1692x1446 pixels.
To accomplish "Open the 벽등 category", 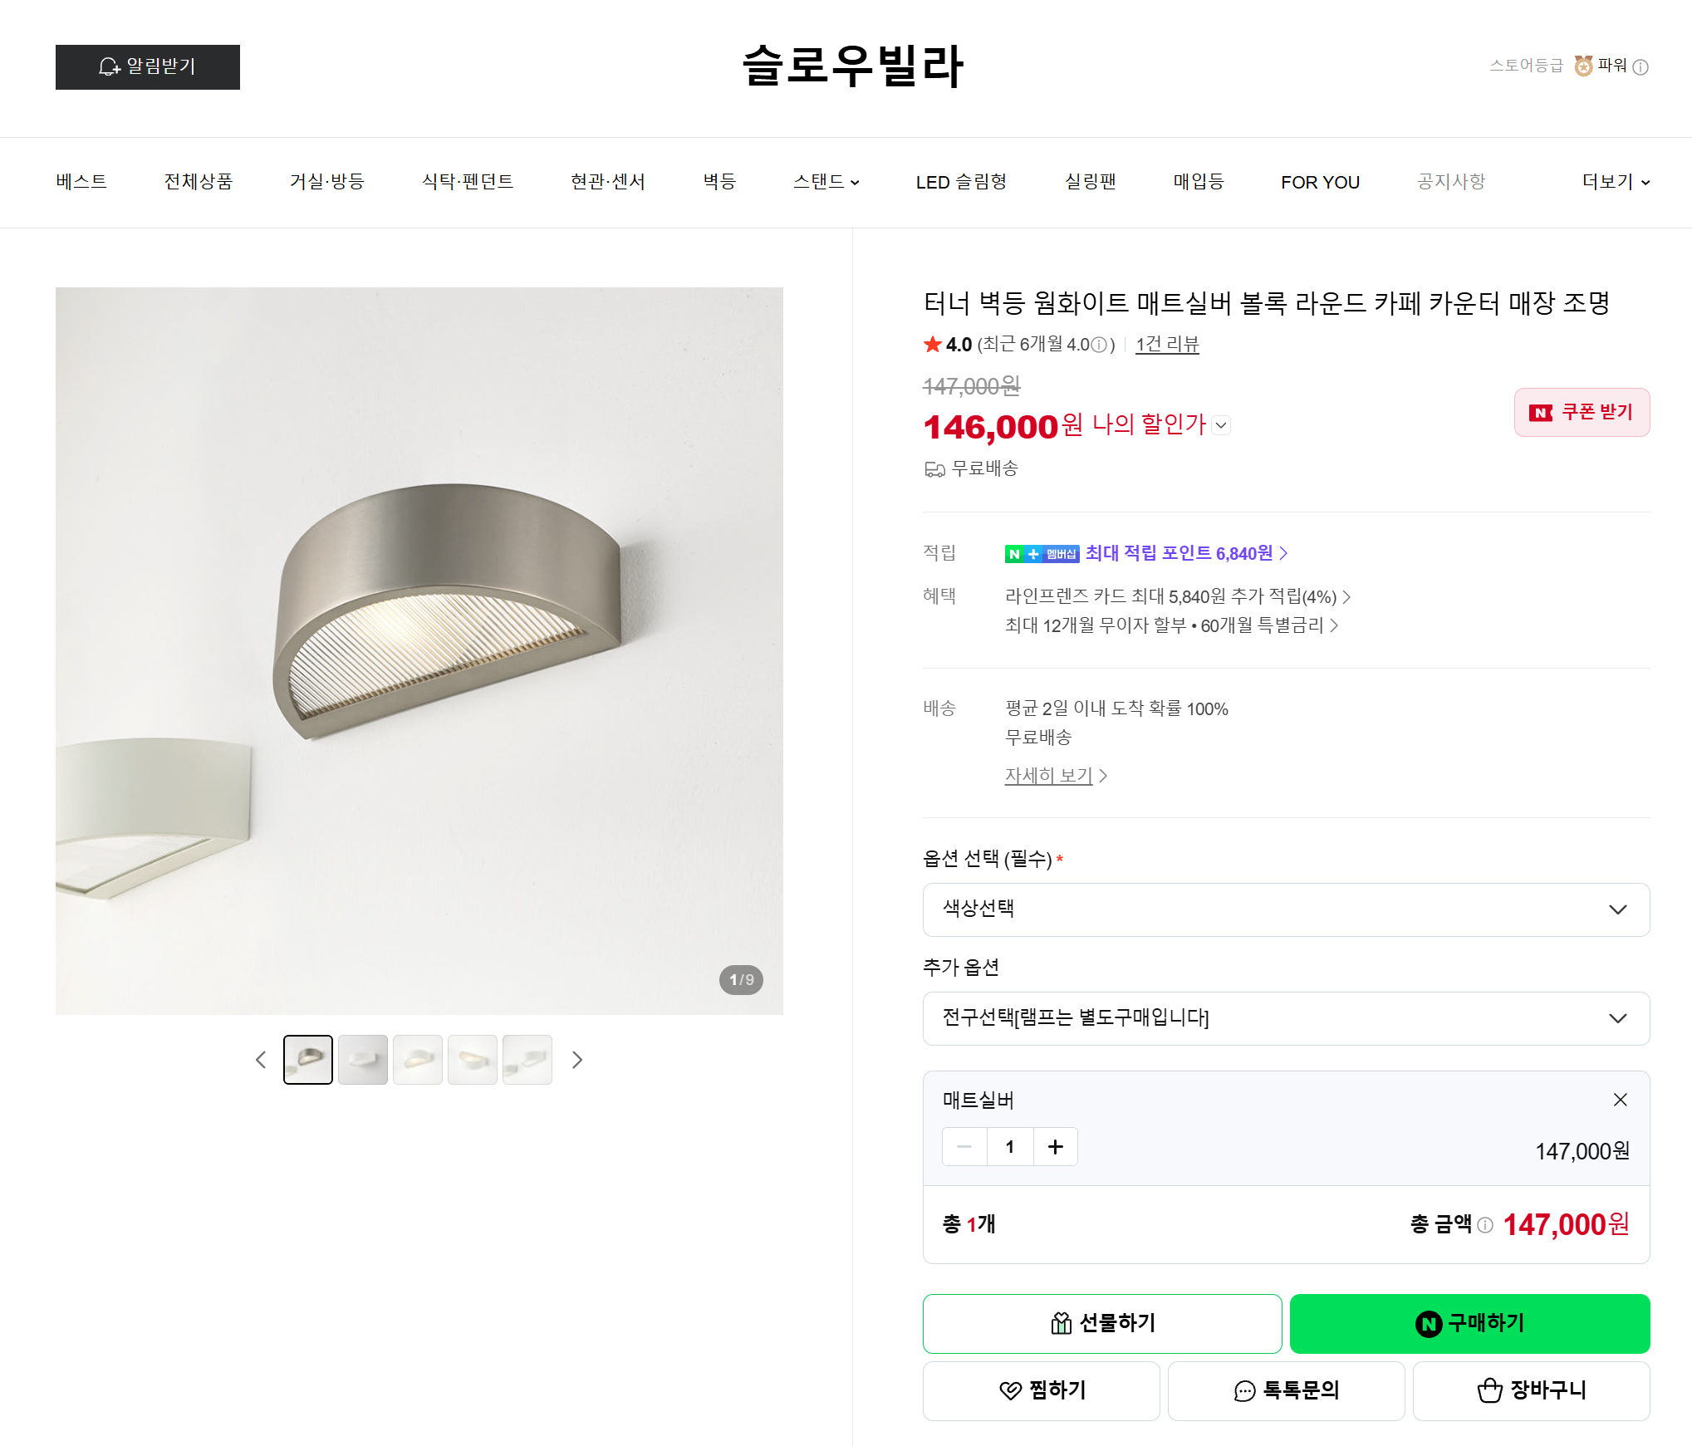I will tap(719, 182).
